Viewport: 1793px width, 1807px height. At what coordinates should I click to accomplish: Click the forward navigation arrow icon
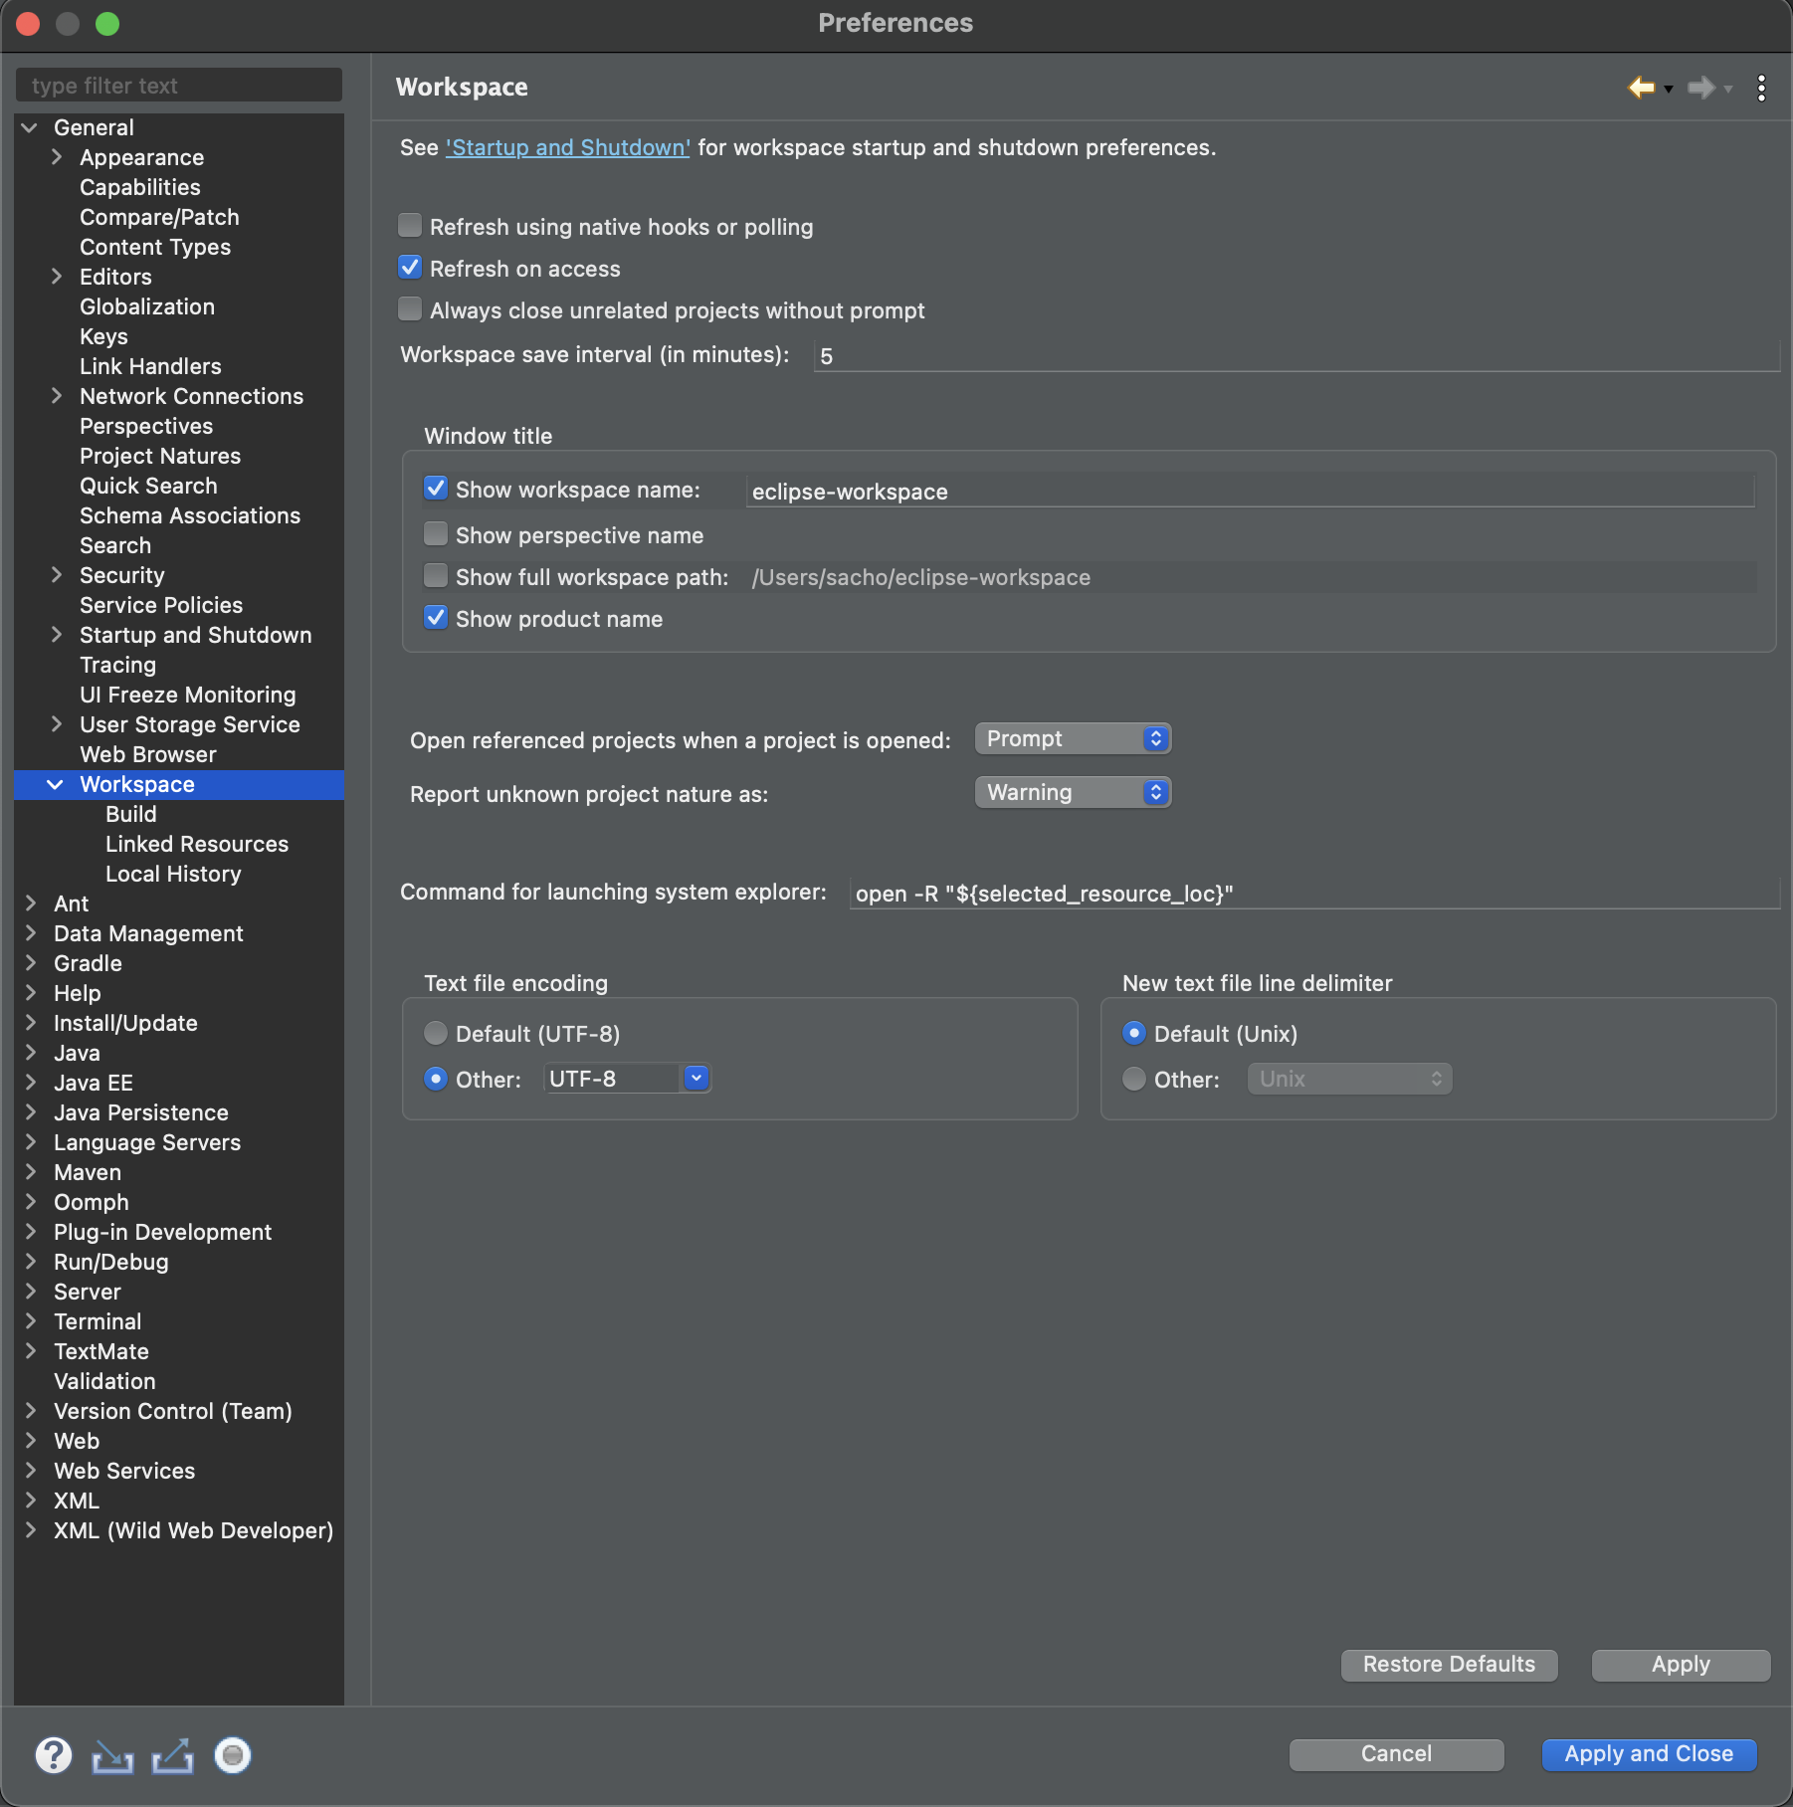pyautogui.click(x=1701, y=88)
